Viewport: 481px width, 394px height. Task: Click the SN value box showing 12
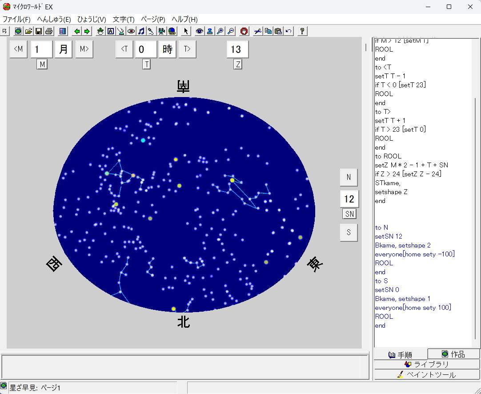tap(349, 199)
